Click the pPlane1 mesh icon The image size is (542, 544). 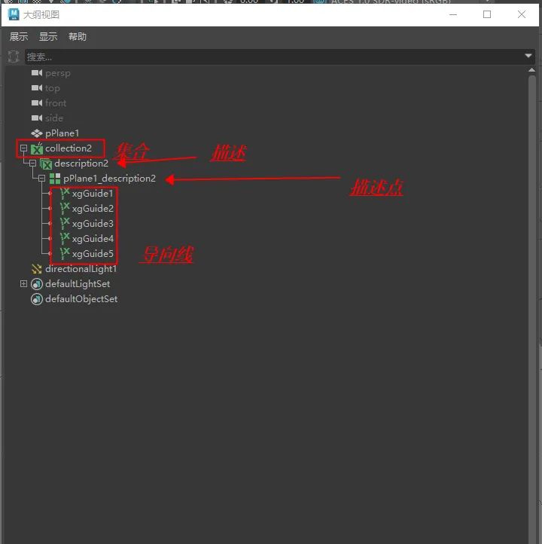(37, 133)
